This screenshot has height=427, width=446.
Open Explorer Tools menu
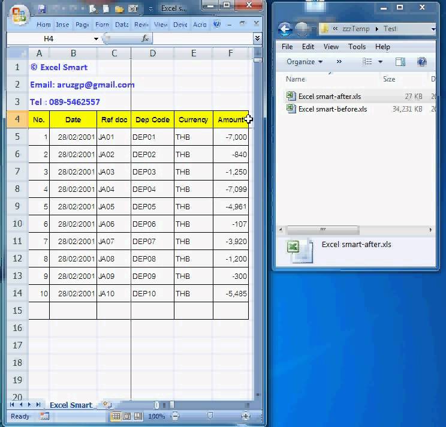click(x=357, y=46)
